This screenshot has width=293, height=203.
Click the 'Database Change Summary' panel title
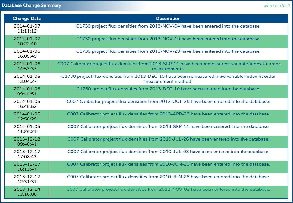tap(31, 6)
